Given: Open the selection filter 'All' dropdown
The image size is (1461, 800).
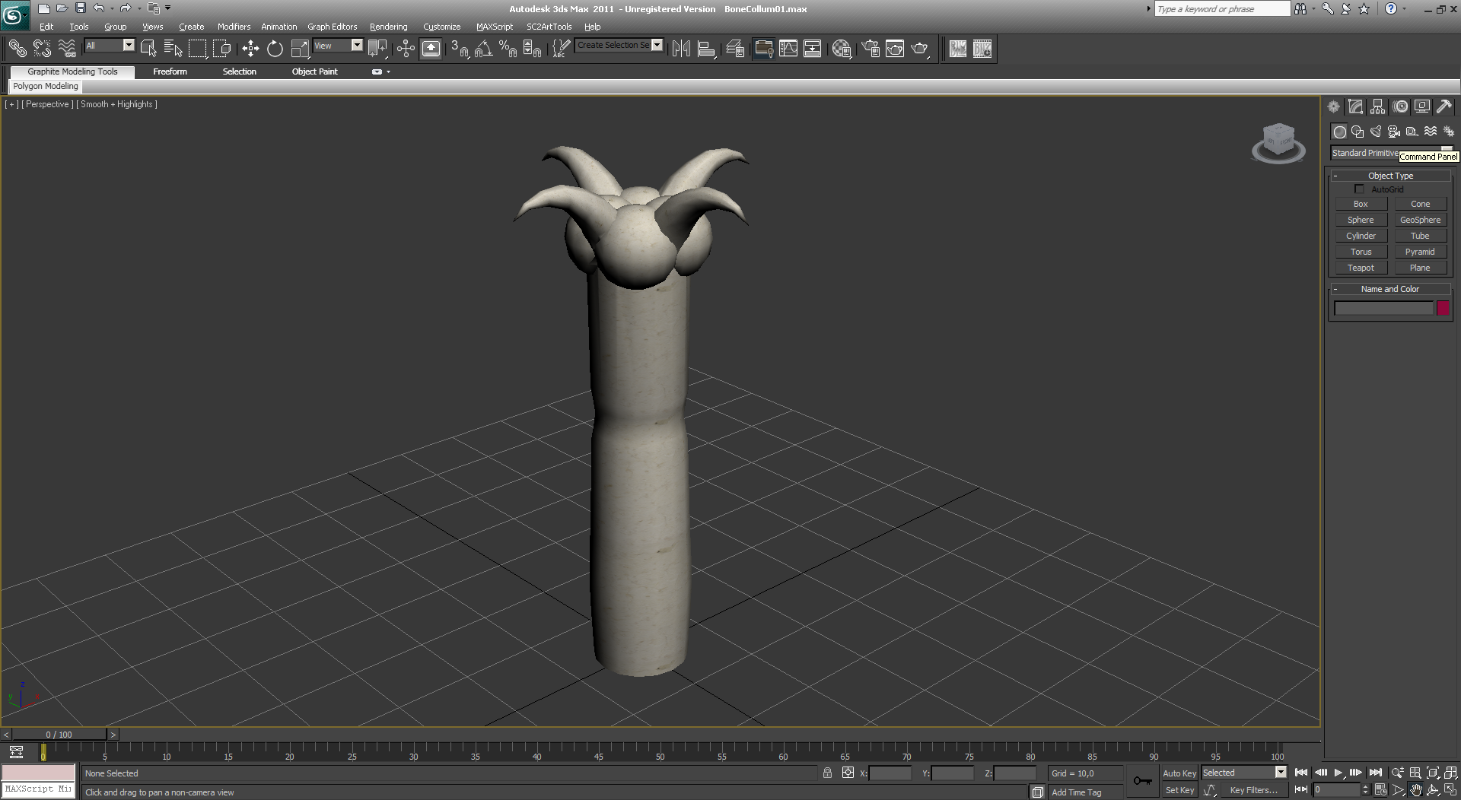Looking at the screenshot, I should point(128,46).
